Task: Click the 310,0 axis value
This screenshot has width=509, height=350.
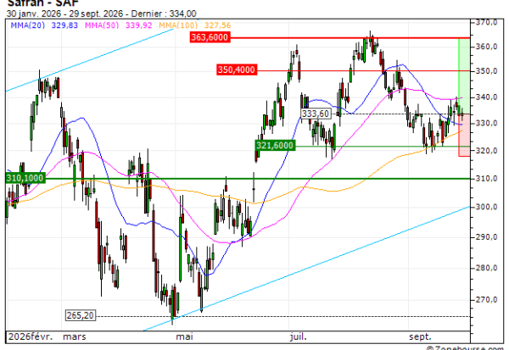Action: coord(486,179)
